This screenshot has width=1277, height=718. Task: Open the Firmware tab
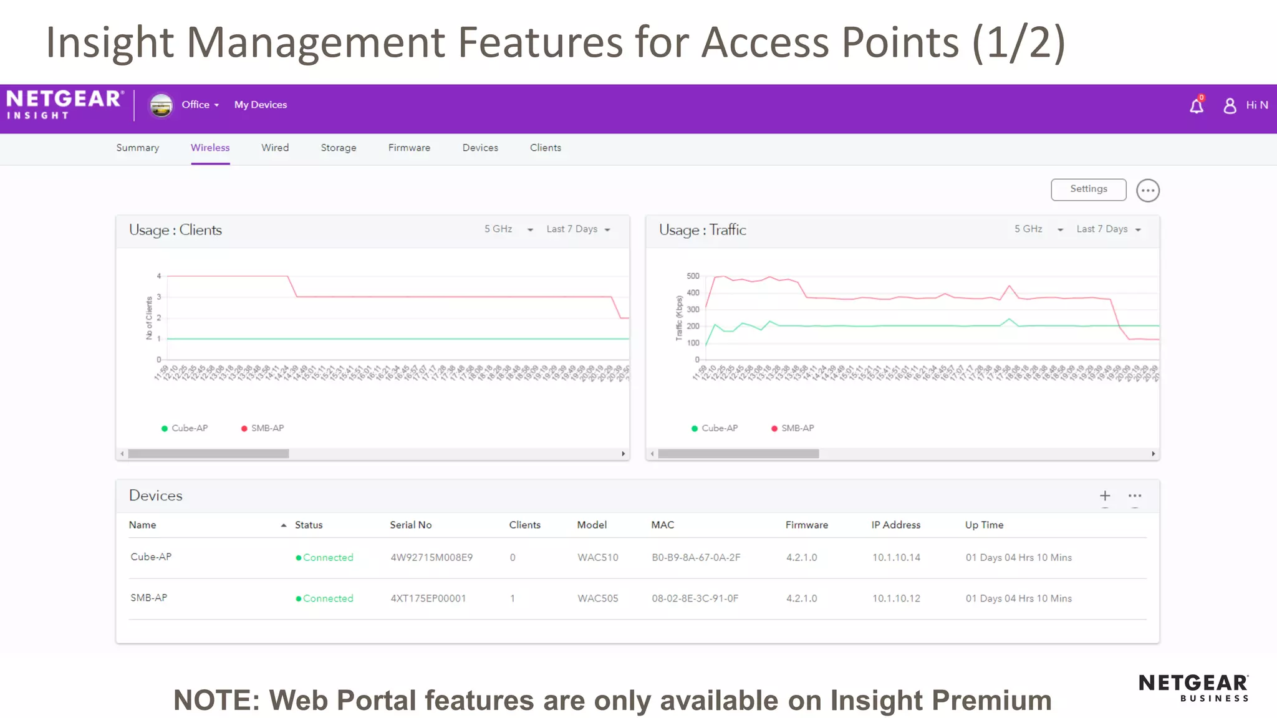pyautogui.click(x=409, y=148)
